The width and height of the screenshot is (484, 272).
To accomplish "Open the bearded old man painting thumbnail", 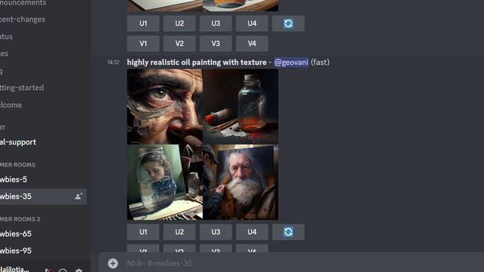I will [x=241, y=182].
